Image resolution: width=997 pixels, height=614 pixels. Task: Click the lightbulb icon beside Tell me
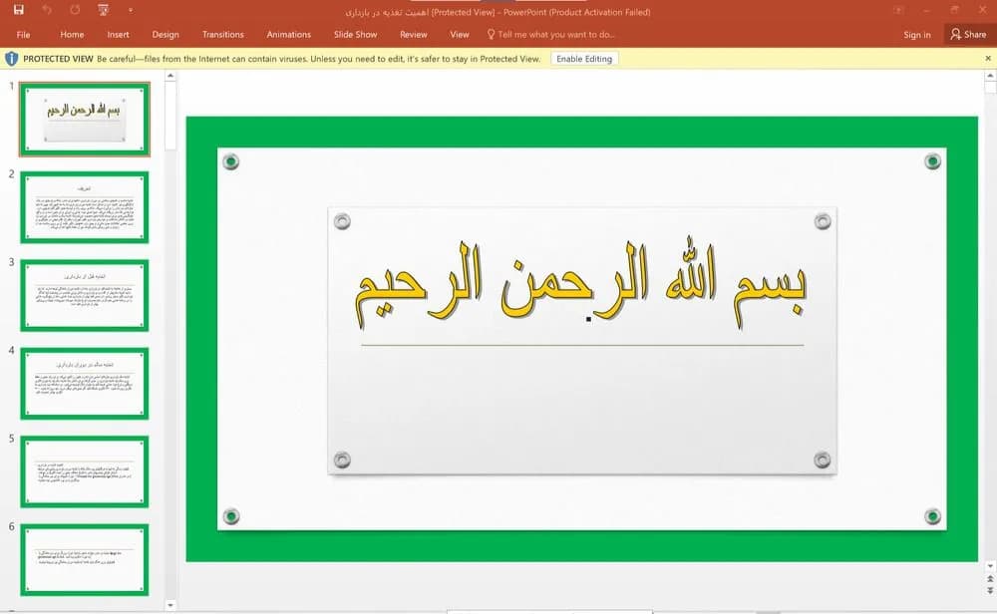click(x=491, y=34)
